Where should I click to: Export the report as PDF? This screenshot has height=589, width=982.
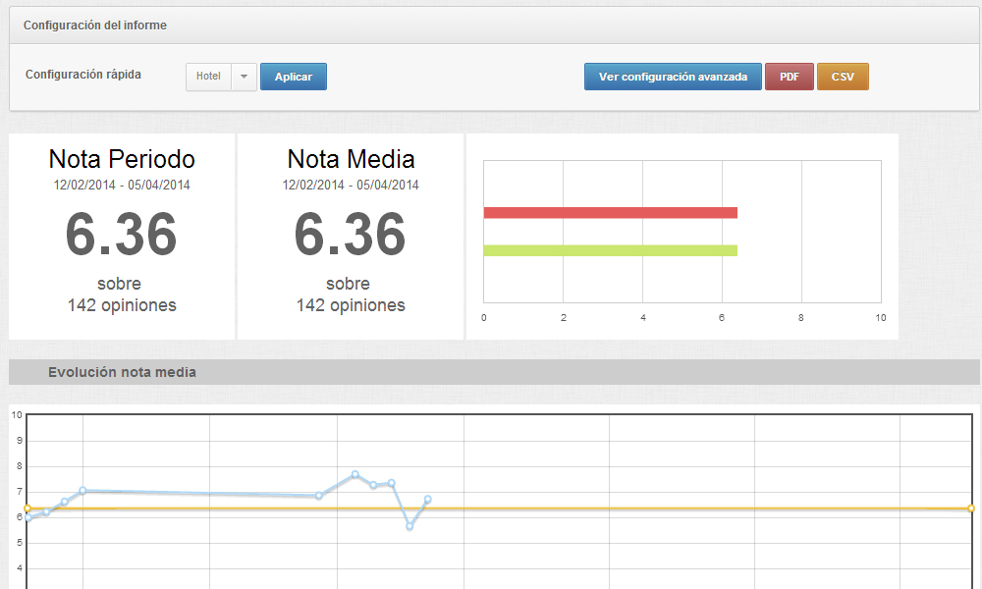789,76
